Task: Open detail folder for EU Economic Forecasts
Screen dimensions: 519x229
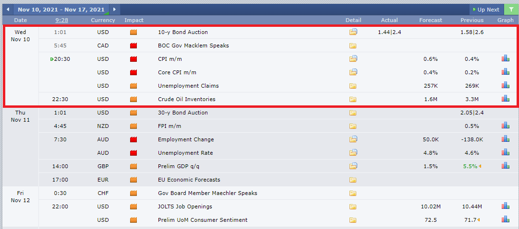Action: coord(353,180)
